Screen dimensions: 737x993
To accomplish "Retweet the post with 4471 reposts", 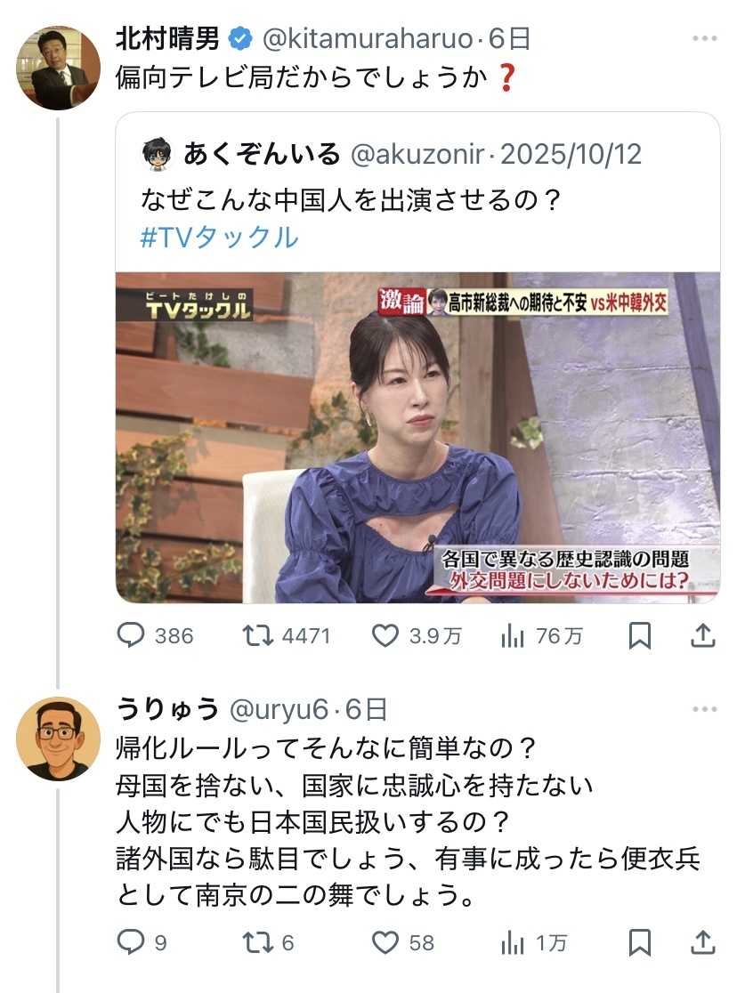I will pos(258,635).
